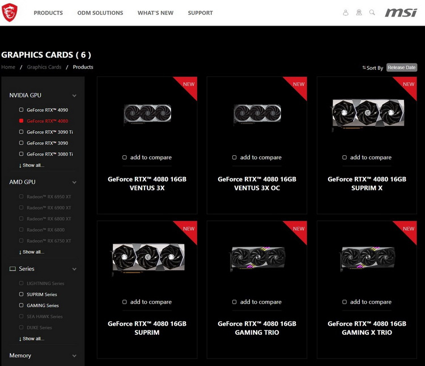Screen dimensions: 425x366
Task: Collapse the NVIDIA GPU filter section
Action: (x=74, y=96)
